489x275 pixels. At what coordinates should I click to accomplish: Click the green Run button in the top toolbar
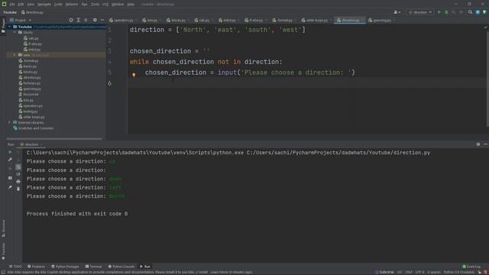click(x=439, y=12)
